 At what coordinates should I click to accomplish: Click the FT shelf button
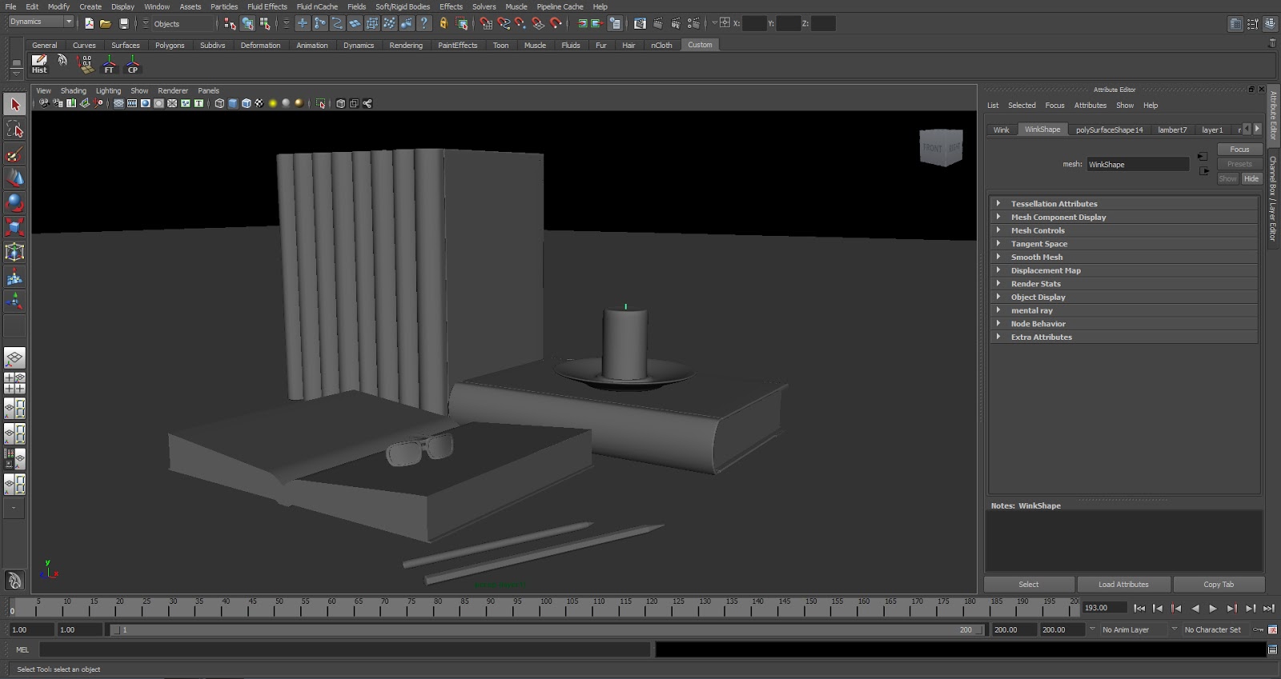(109, 64)
